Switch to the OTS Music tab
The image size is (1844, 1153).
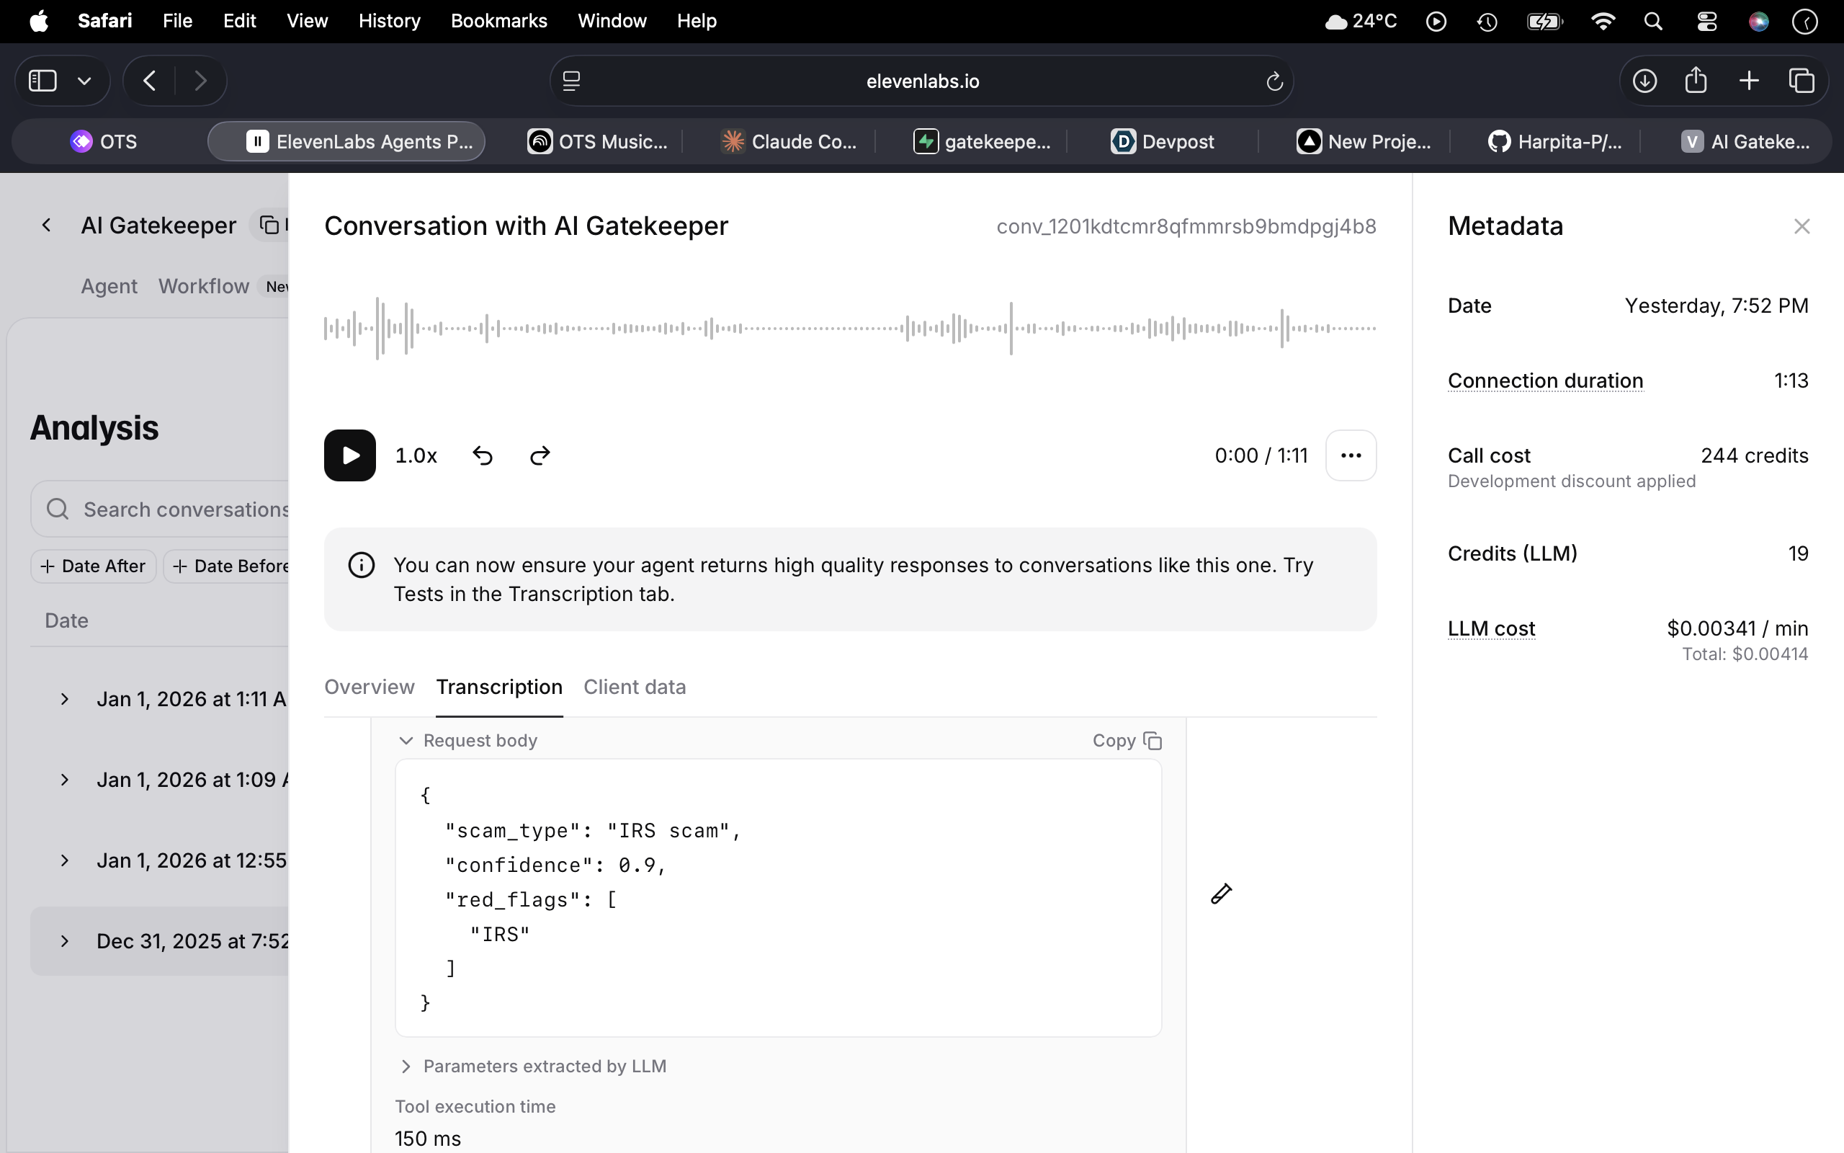click(598, 141)
